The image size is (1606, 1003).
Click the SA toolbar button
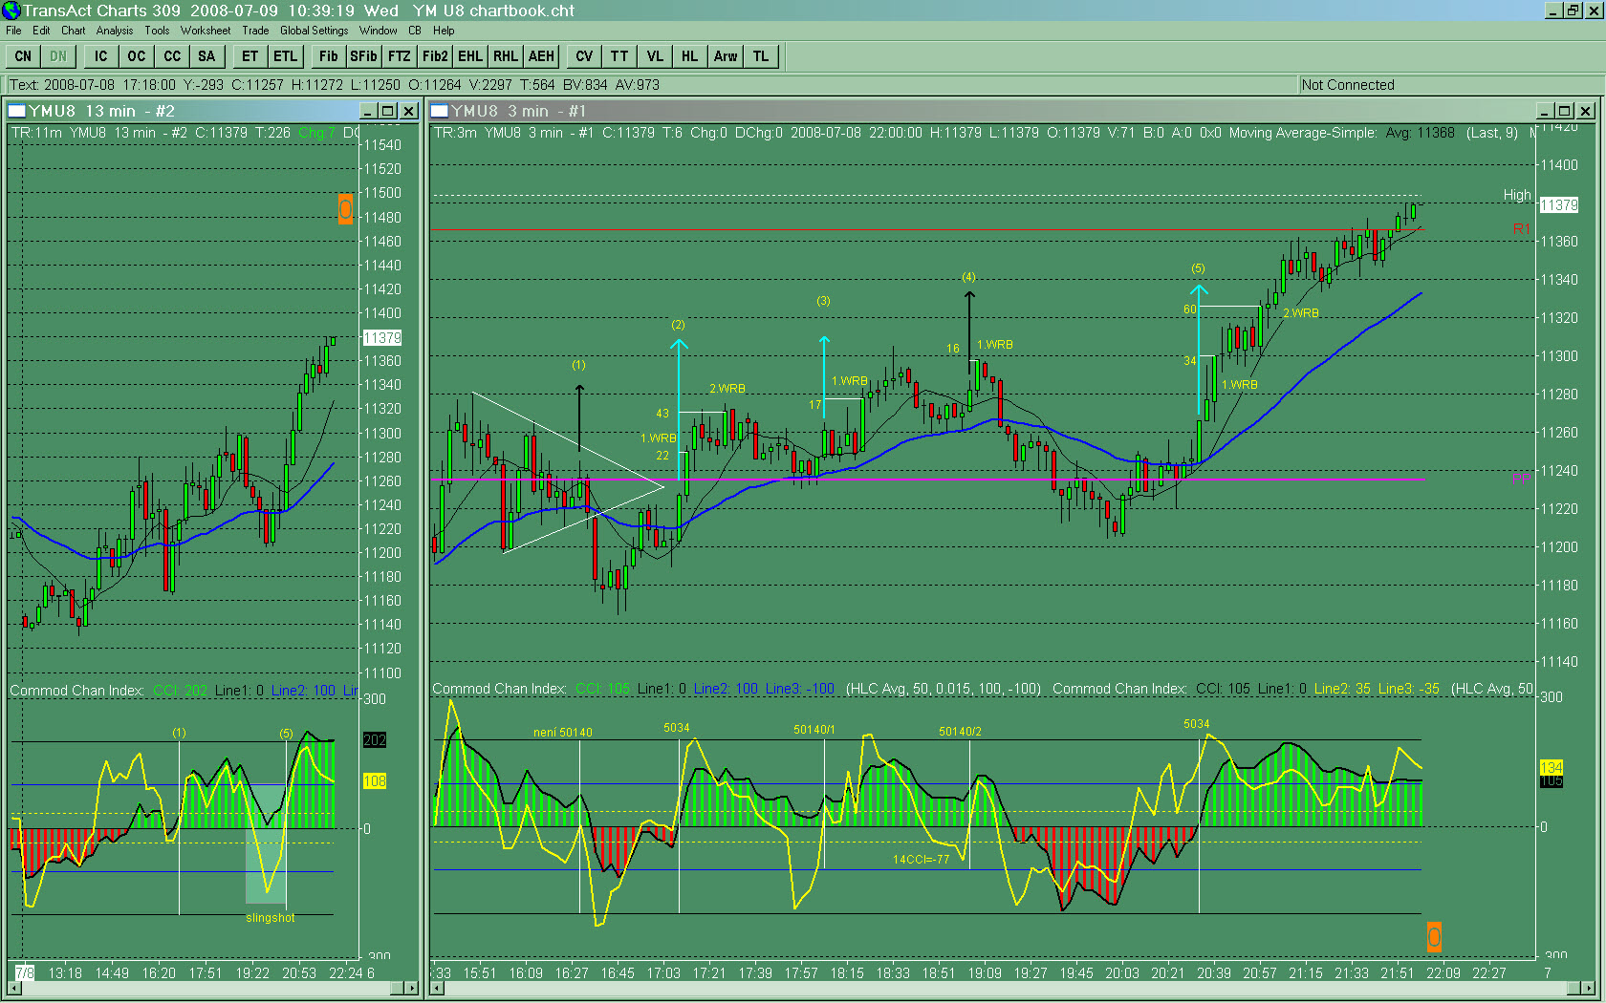[x=206, y=56]
